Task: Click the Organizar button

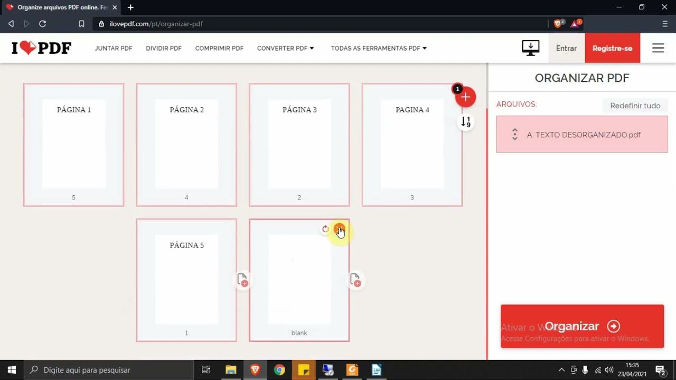Action: (x=582, y=326)
